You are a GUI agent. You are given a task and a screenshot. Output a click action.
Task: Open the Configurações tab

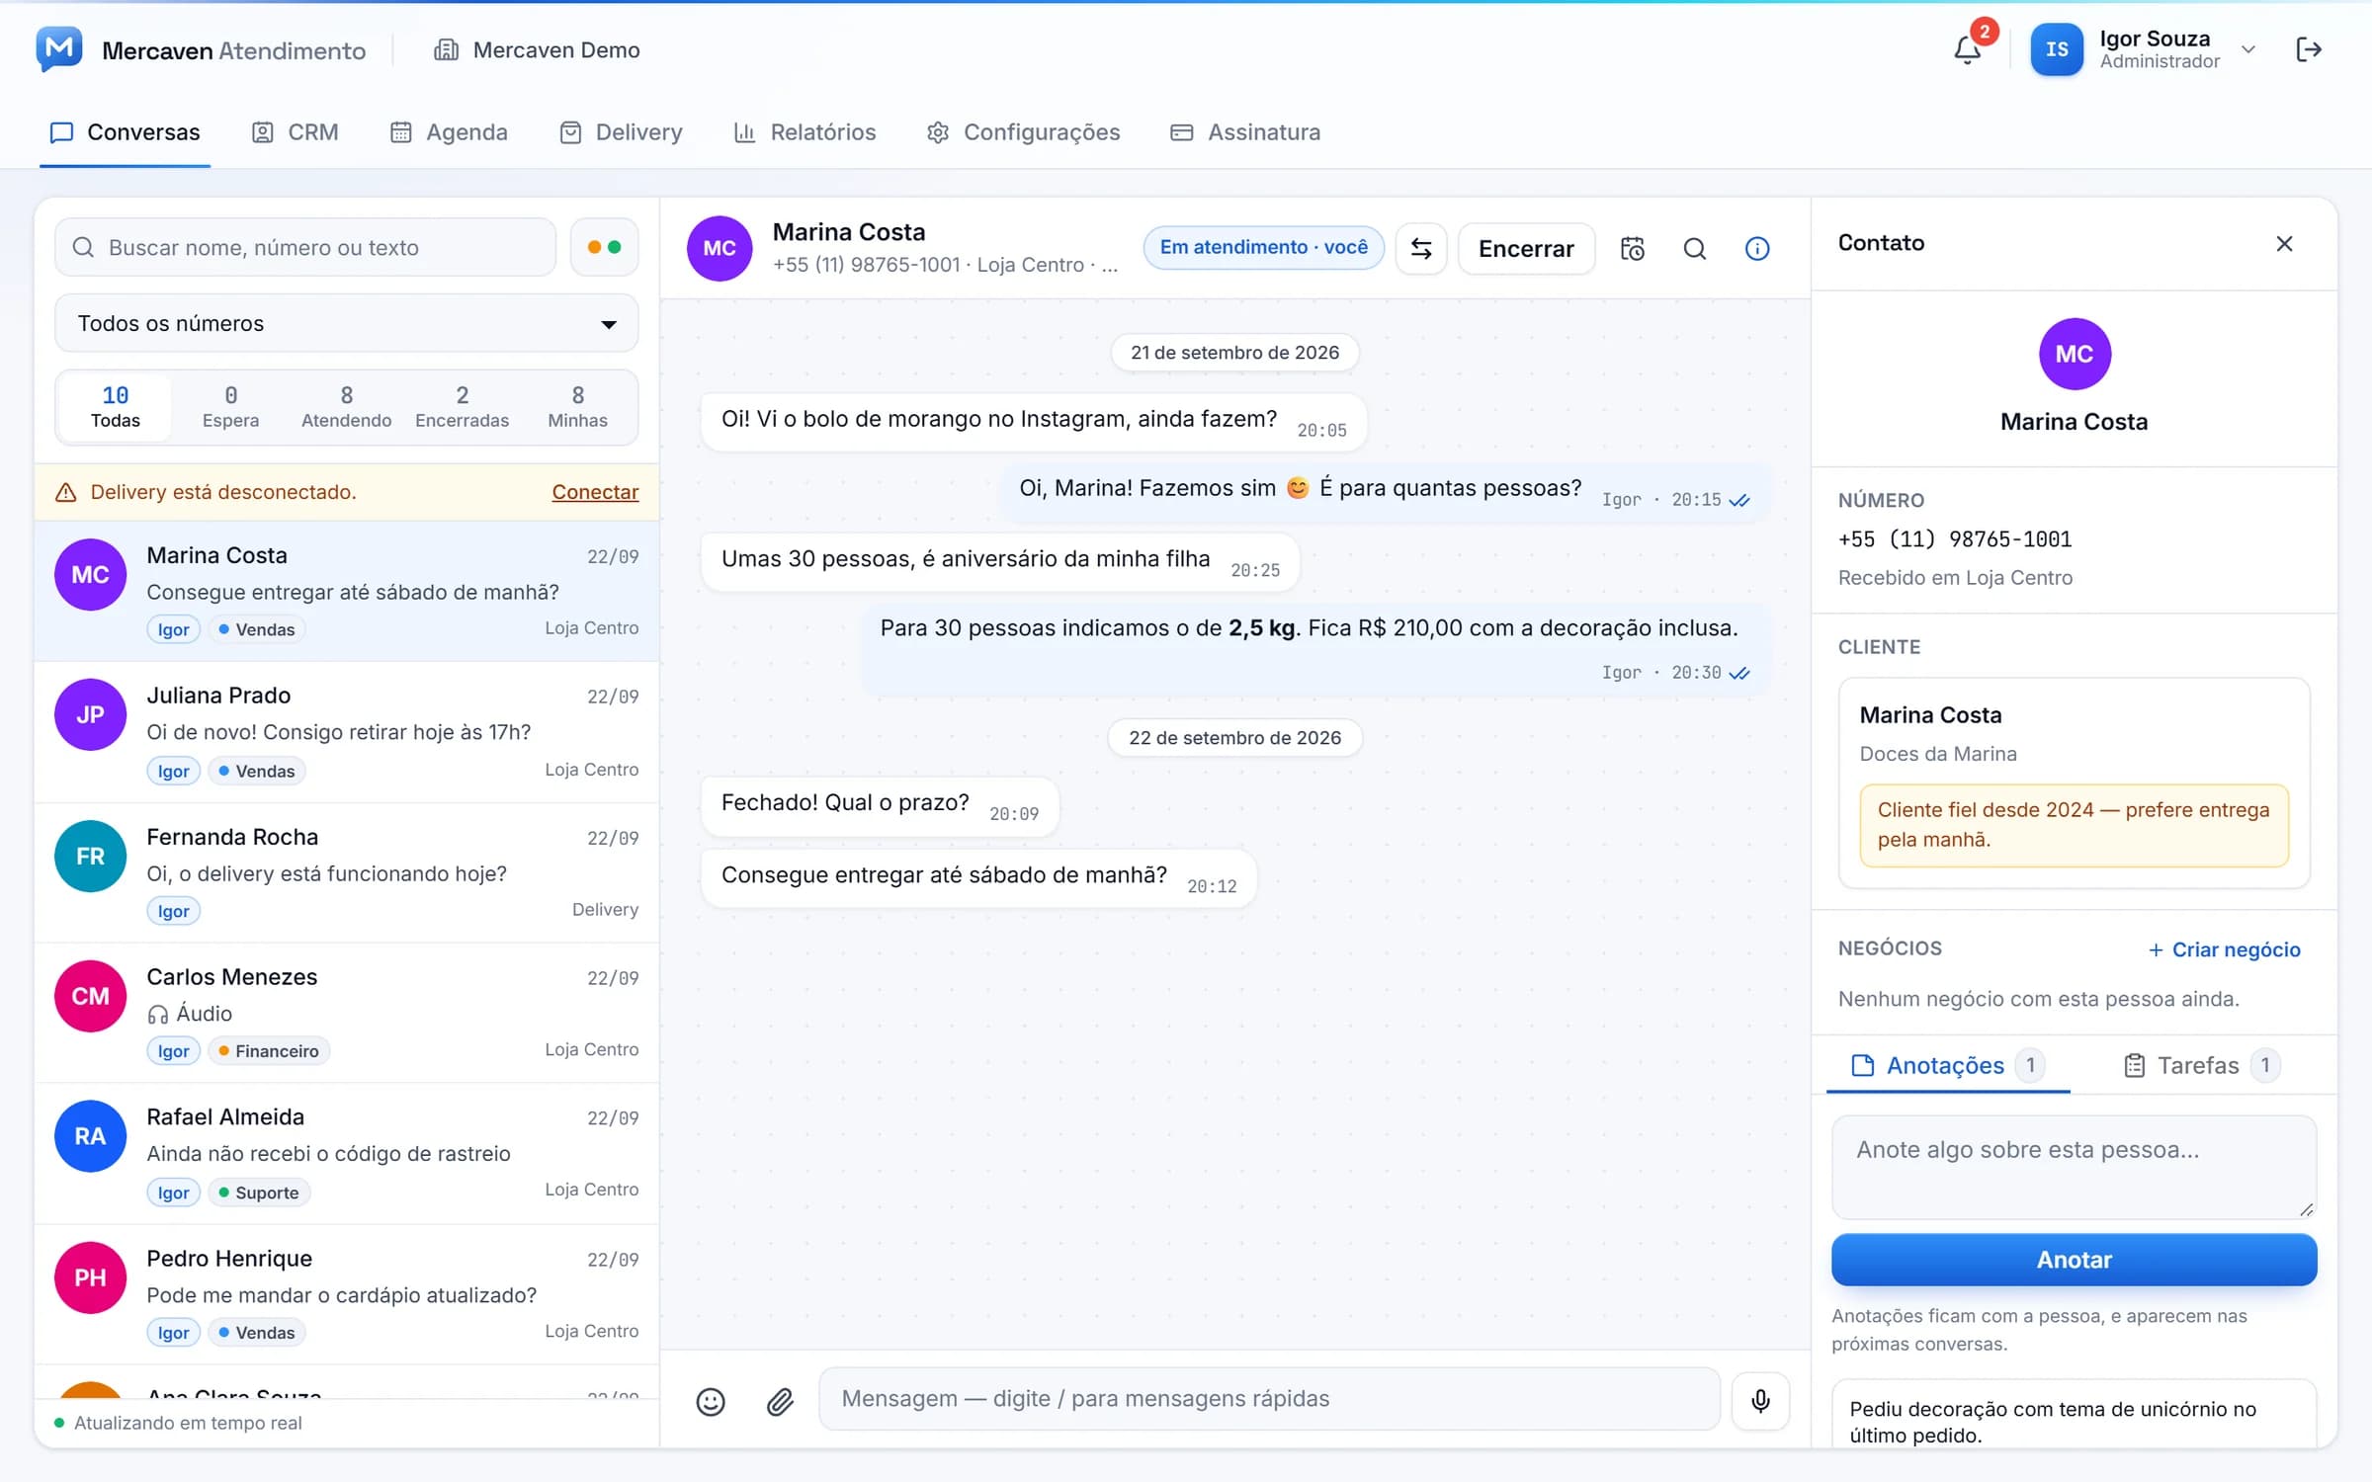1023,132
